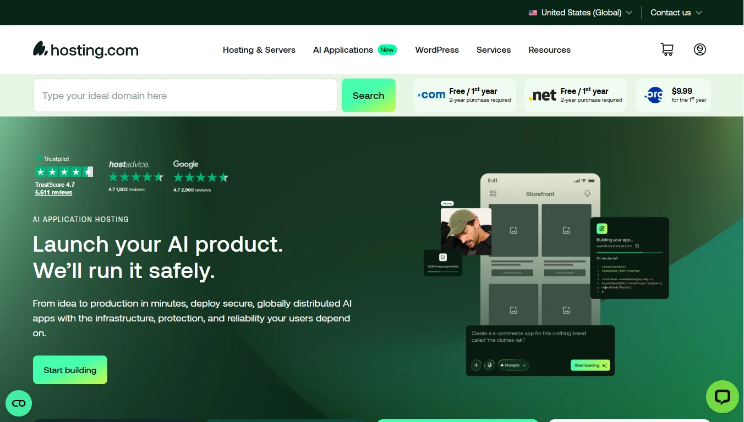Open the user account icon

(700, 49)
